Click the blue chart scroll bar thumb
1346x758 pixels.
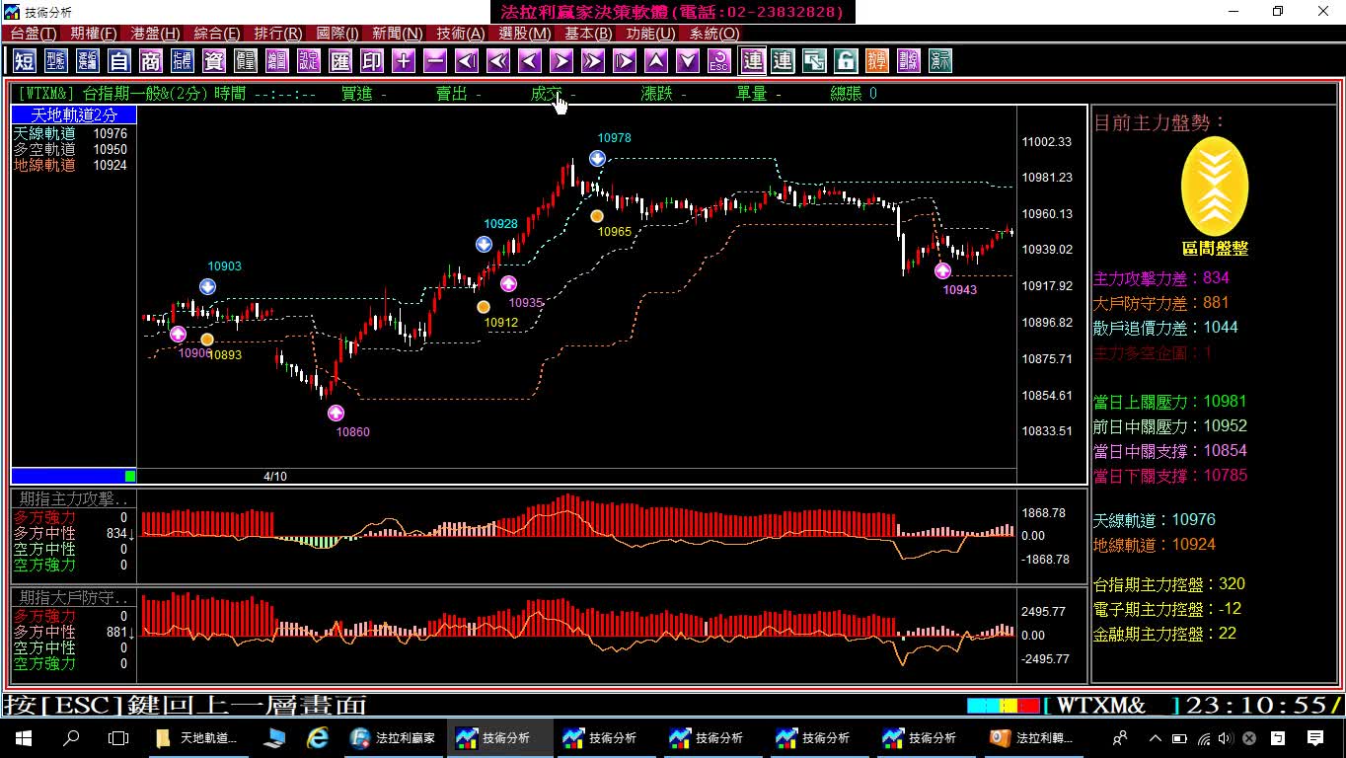(74, 476)
